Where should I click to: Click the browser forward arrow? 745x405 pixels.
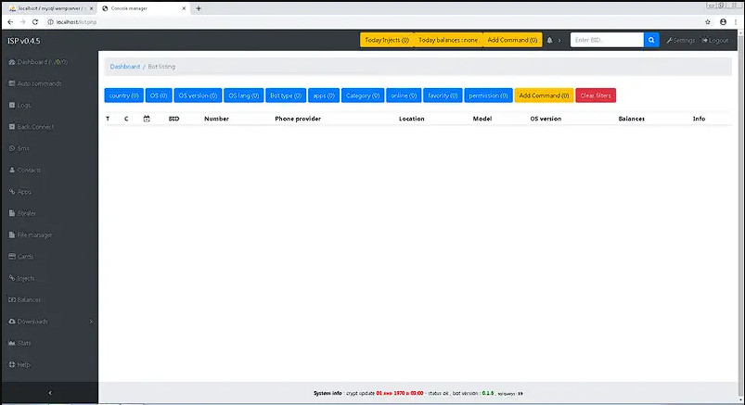click(23, 22)
